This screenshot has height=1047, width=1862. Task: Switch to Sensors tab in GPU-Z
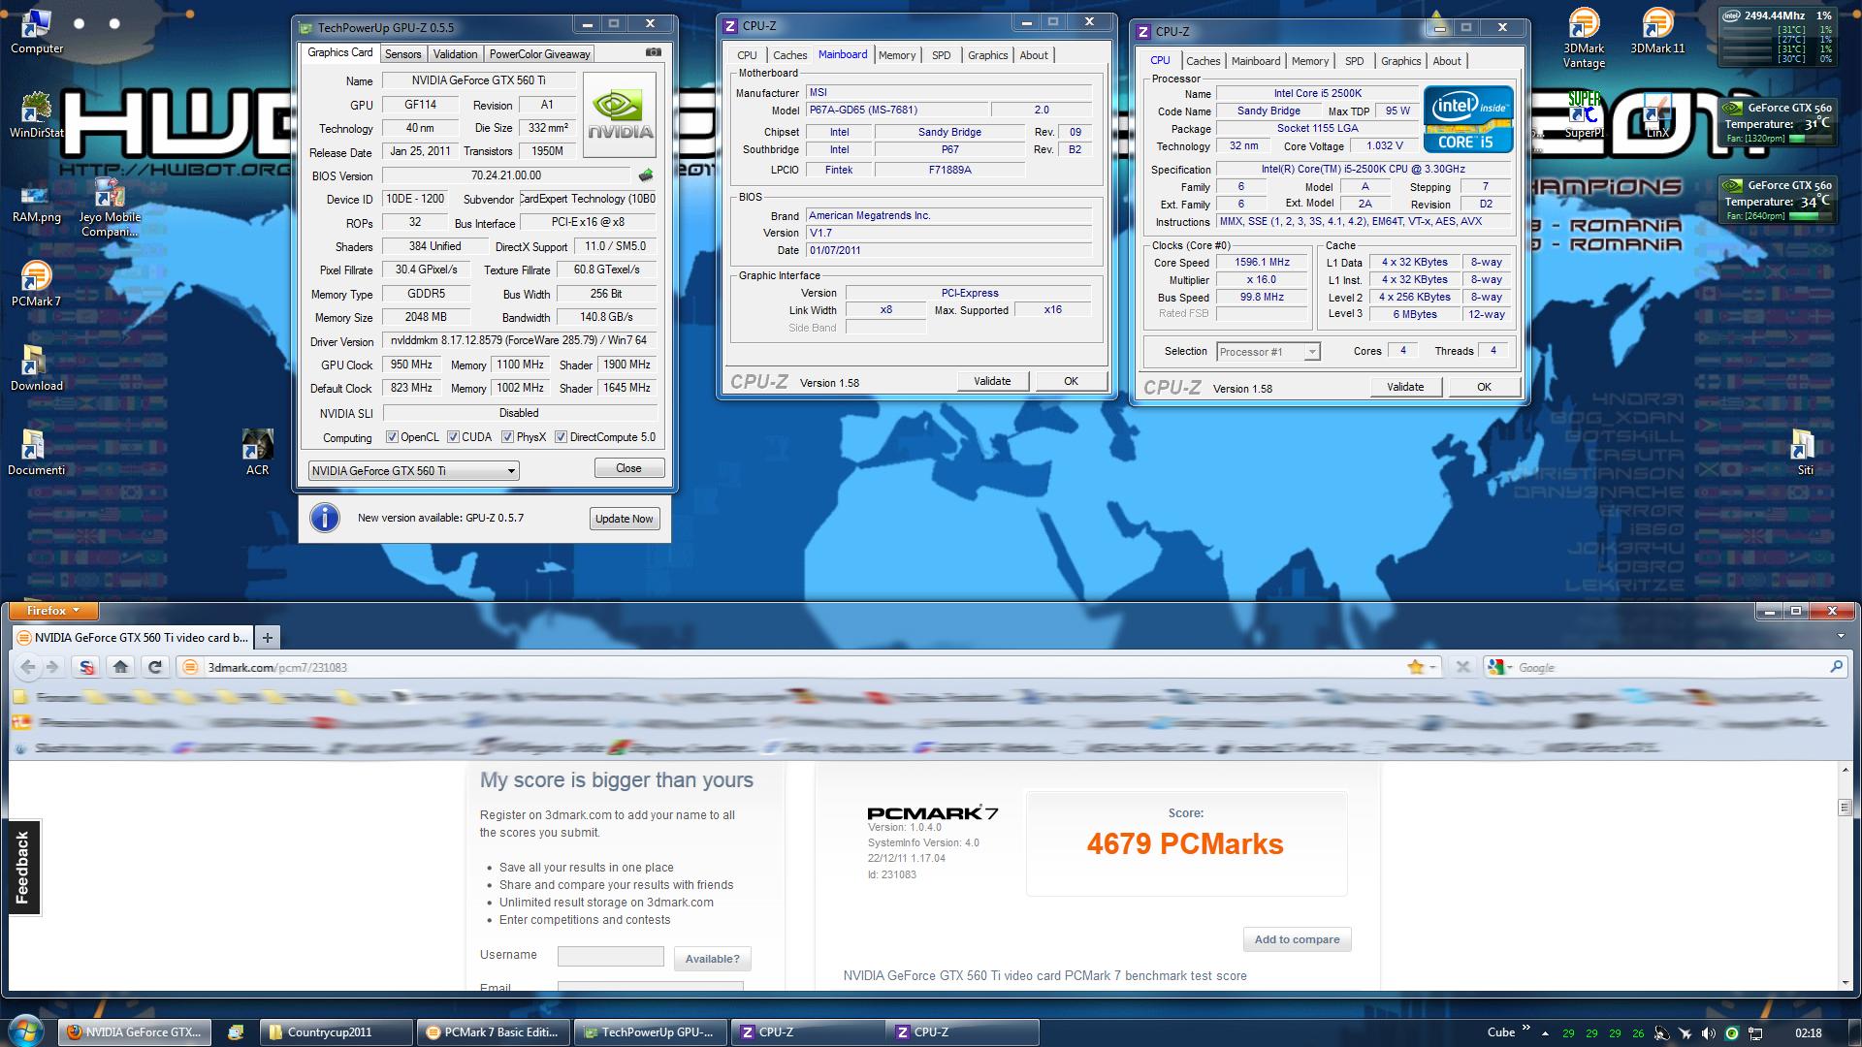coord(402,54)
